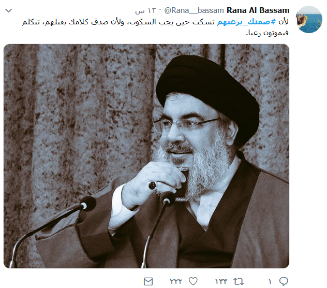Screen dimensions: 327x288
Task: Retweet this post using the arrows icon
Action: pos(239,282)
